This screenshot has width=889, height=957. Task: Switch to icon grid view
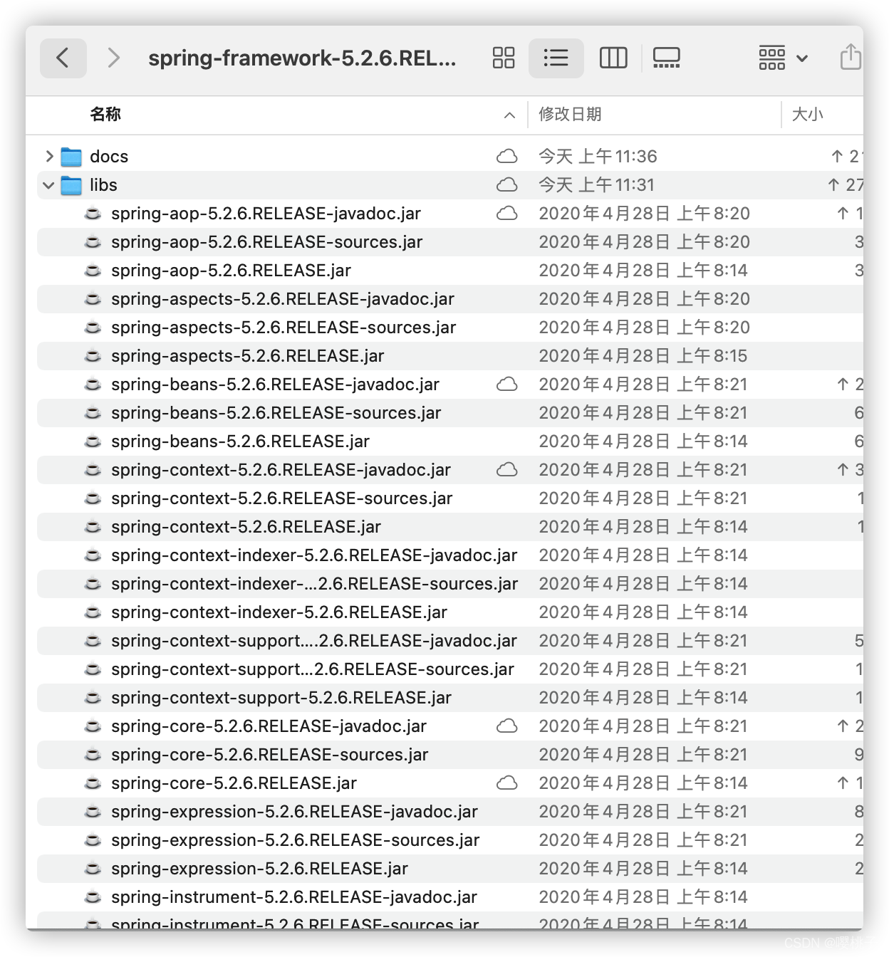[x=504, y=58]
